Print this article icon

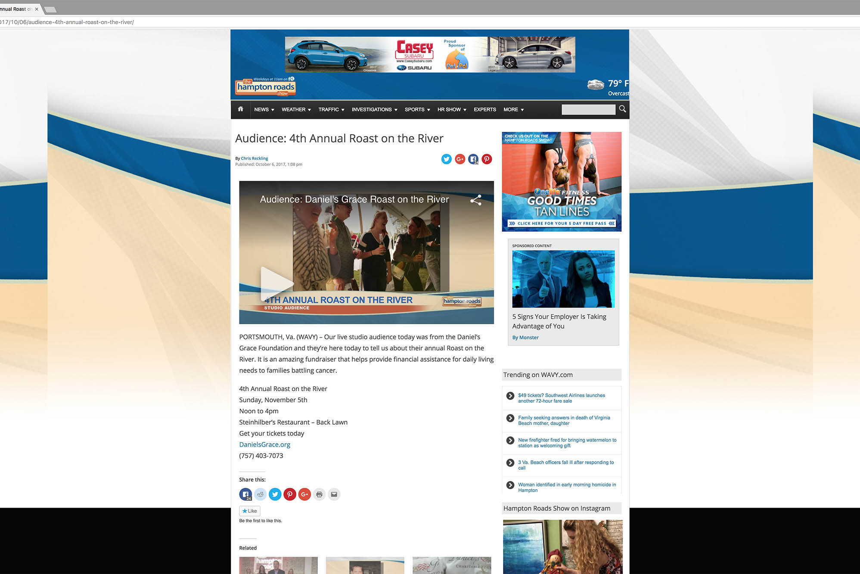(319, 494)
